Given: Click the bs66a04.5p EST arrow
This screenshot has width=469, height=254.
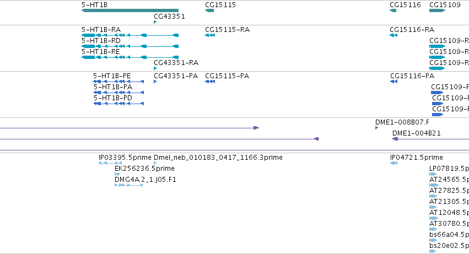Looking at the screenshot, I should click(433, 240).
